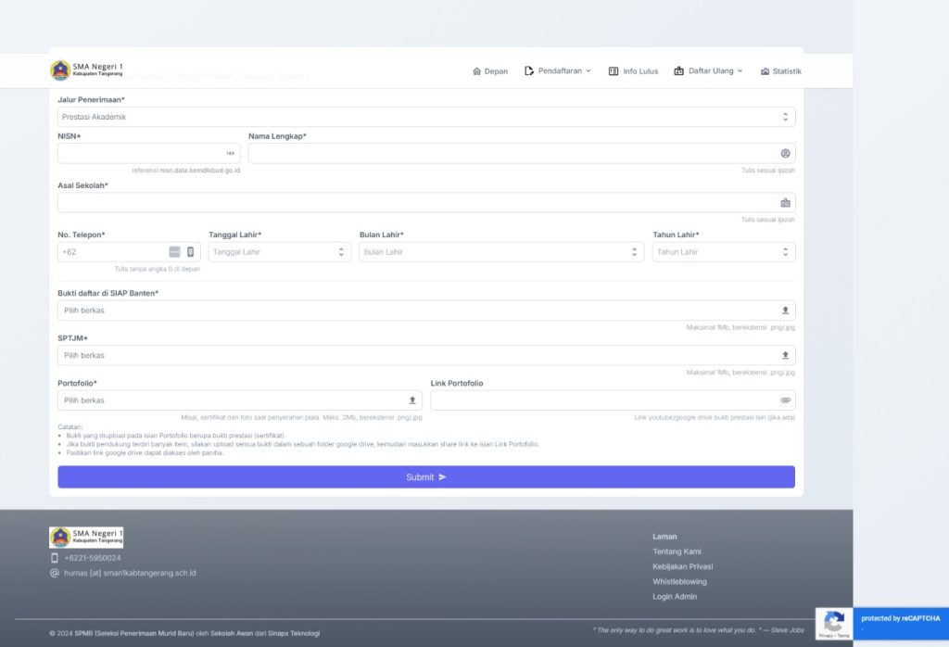Click upload icon in SPTJM file field

pos(785,355)
